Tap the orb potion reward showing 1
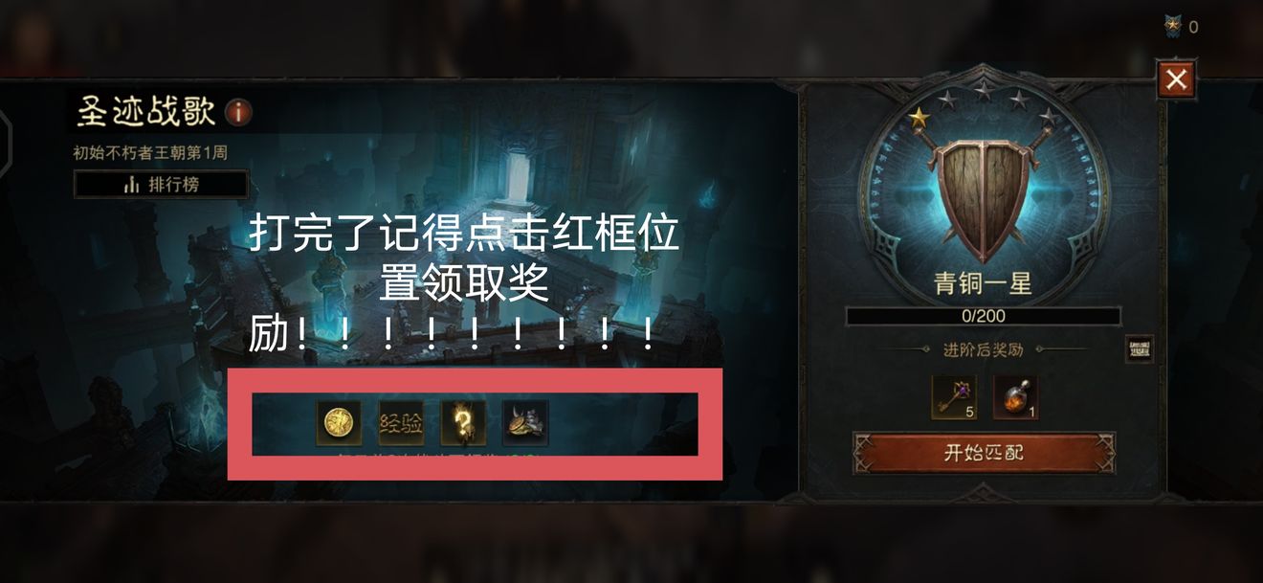This screenshot has width=1263, height=583. 1016,398
